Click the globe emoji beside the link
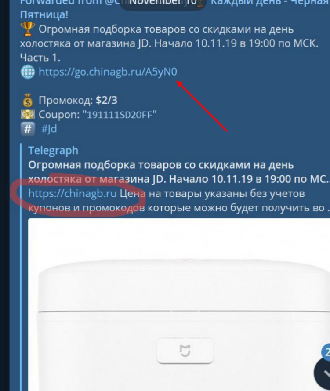 [28, 72]
